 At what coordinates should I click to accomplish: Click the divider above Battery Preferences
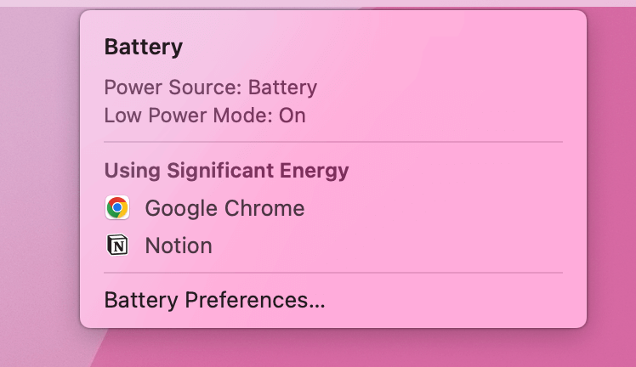pos(333,273)
